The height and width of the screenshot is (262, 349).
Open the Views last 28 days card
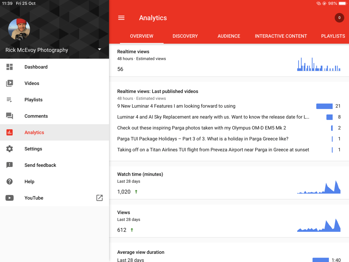[229, 221]
